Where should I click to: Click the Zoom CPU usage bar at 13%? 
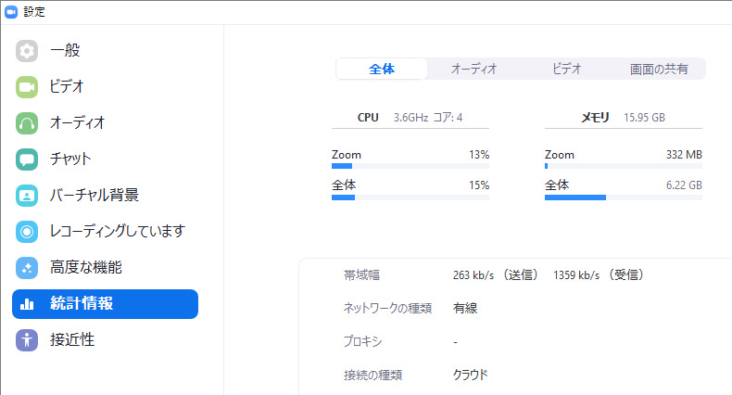tap(410, 166)
